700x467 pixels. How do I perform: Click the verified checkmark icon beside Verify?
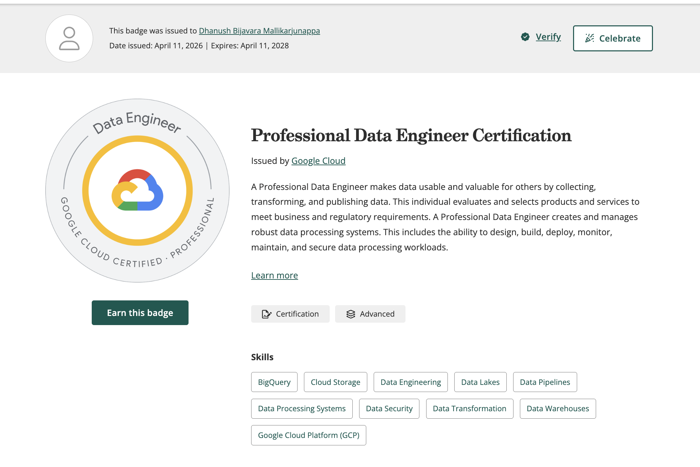(x=525, y=37)
